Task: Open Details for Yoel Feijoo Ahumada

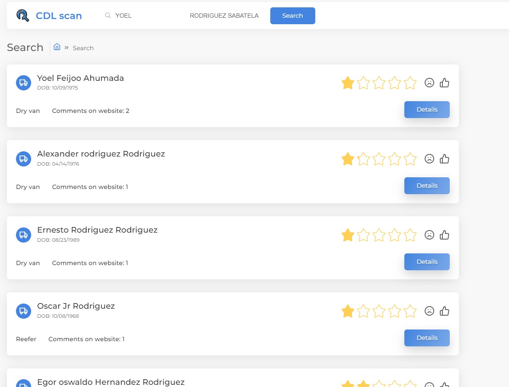Action: tap(427, 109)
